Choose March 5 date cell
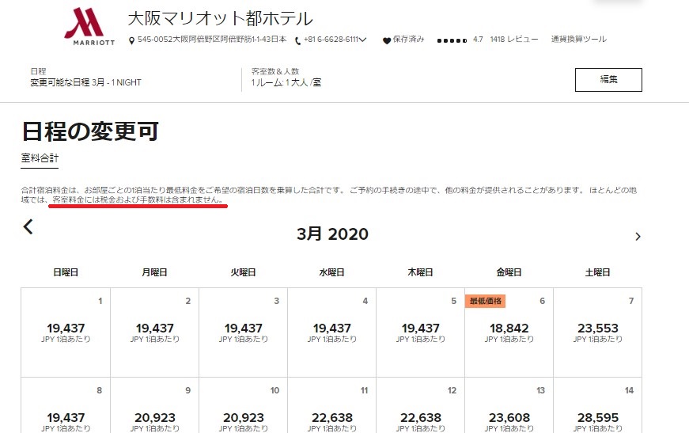689x433 pixels. (421, 332)
